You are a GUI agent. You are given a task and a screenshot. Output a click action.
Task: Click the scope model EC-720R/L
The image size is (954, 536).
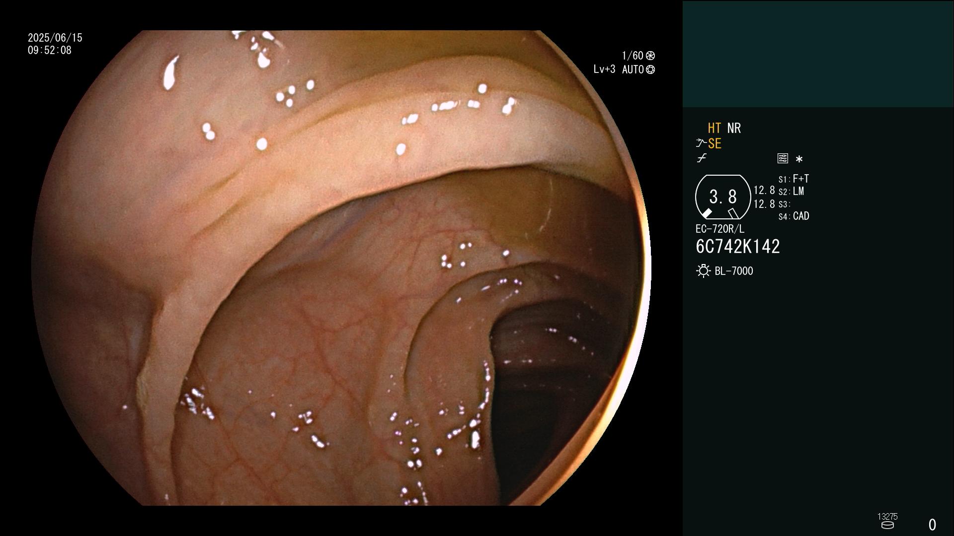tap(720, 229)
